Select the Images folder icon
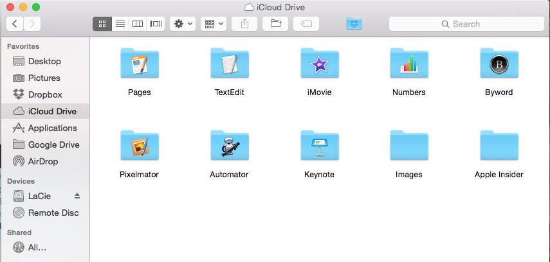The height and width of the screenshot is (262, 550). click(409, 145)
